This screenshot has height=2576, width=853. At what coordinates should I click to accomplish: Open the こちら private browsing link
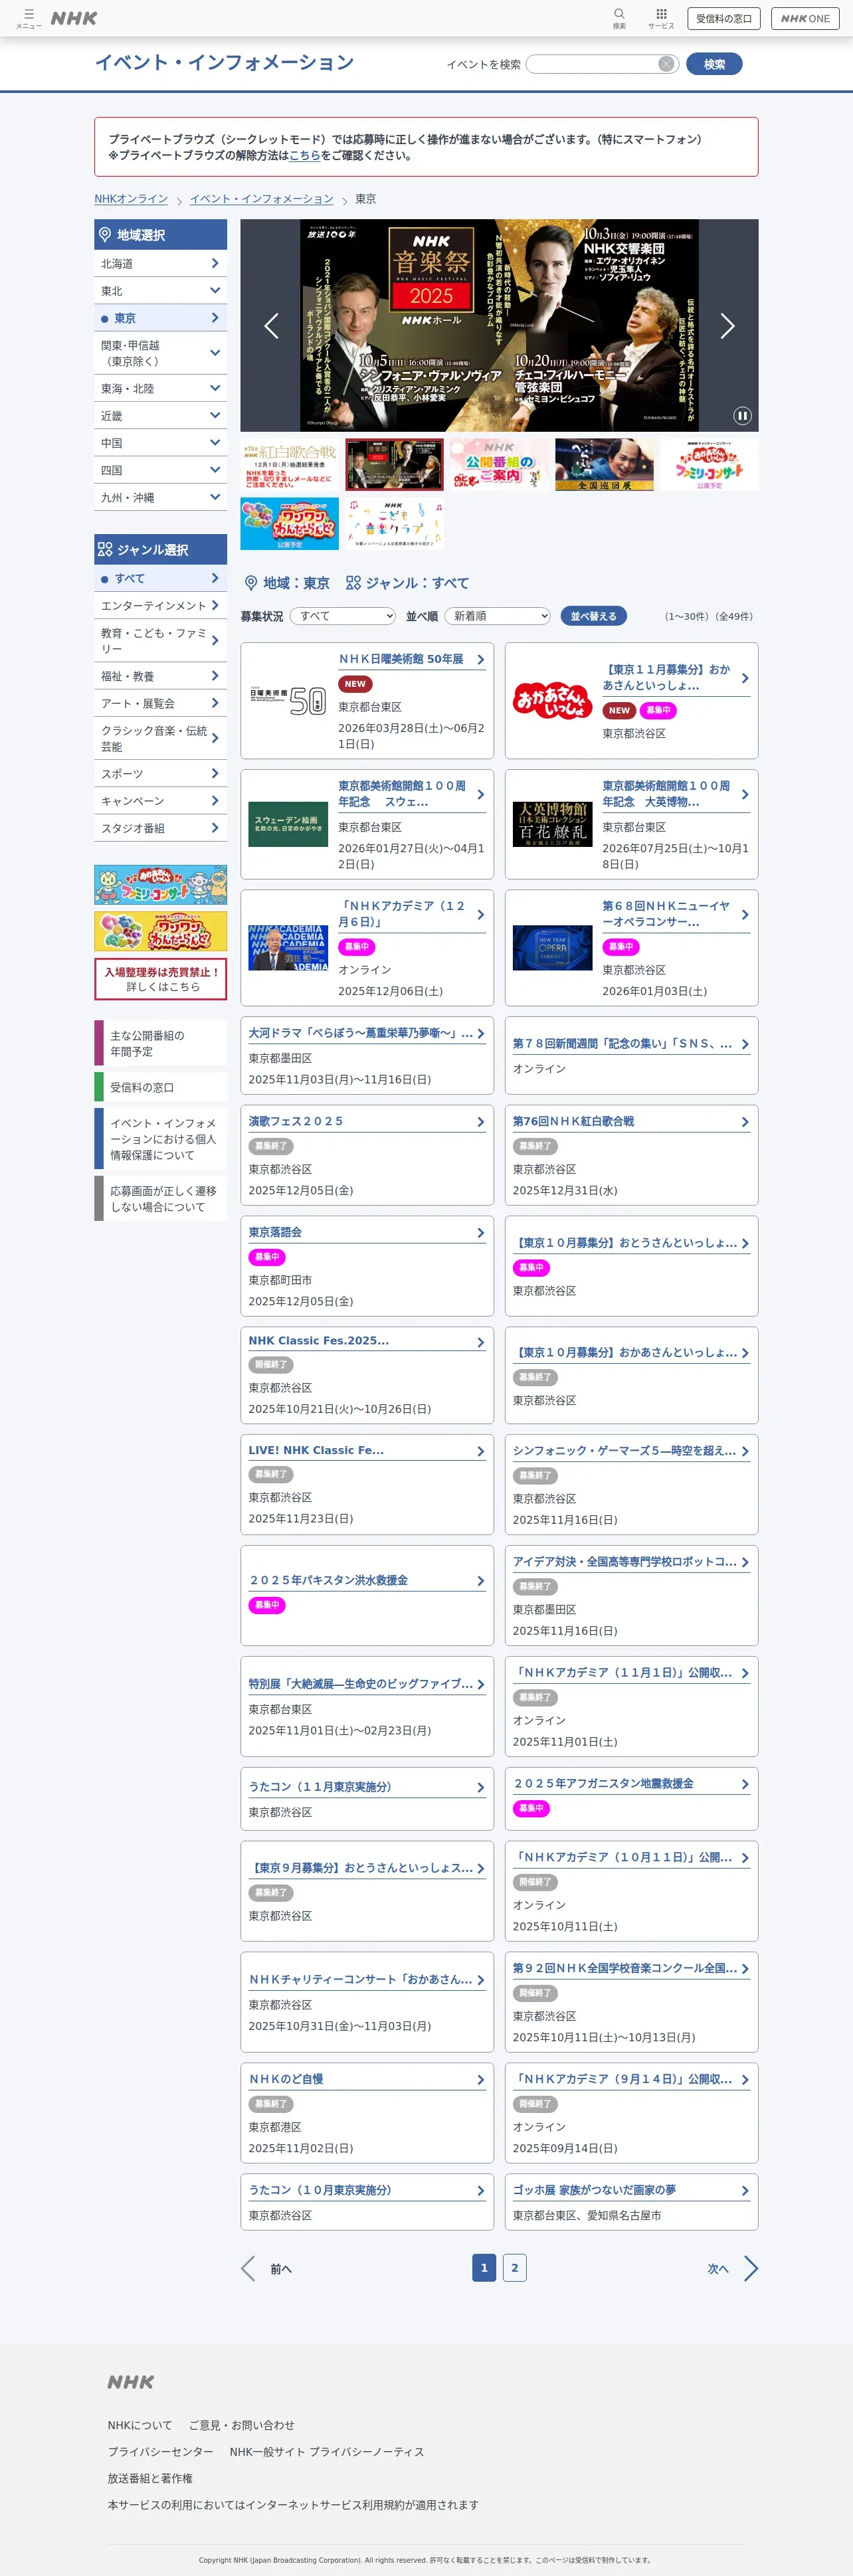305,156
